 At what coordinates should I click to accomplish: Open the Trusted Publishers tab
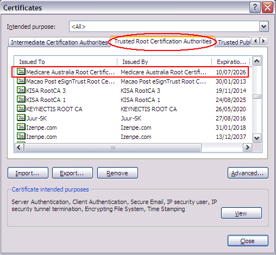coord(234,42)
